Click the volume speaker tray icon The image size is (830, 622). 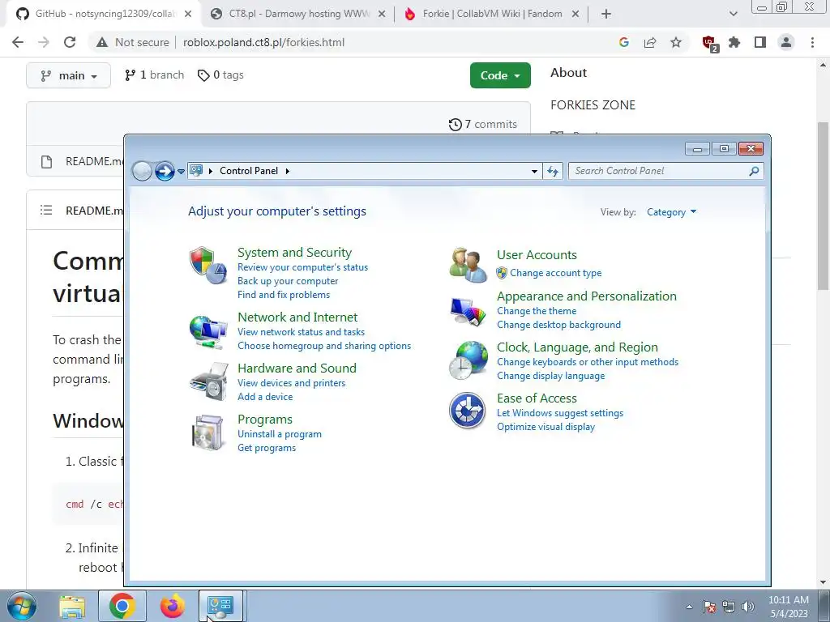pyautogui.click(x=748, y=607)
